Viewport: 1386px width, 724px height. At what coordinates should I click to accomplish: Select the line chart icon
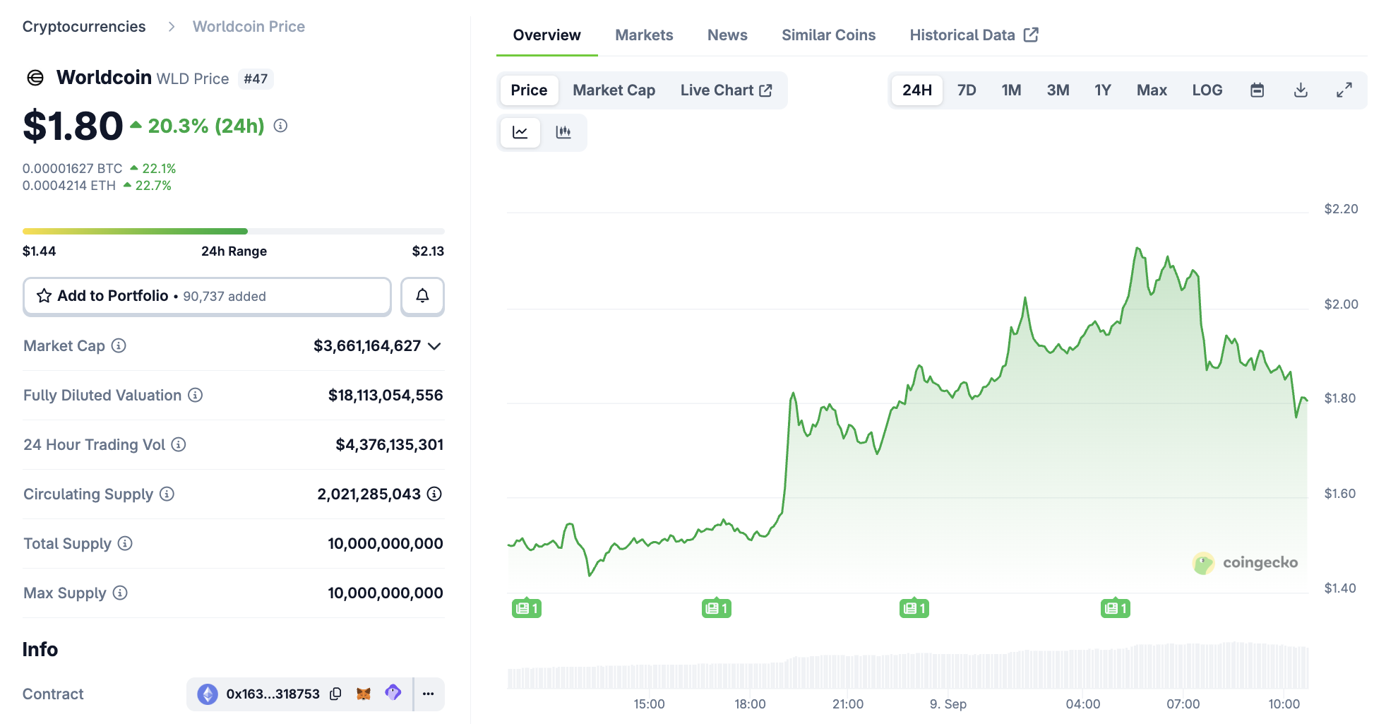[x=520, y=132]
